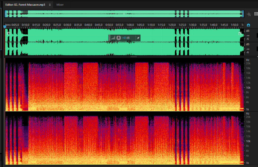
Task: Click the Hz label of upper spectrogram scale
Action: tap(248, 60)
